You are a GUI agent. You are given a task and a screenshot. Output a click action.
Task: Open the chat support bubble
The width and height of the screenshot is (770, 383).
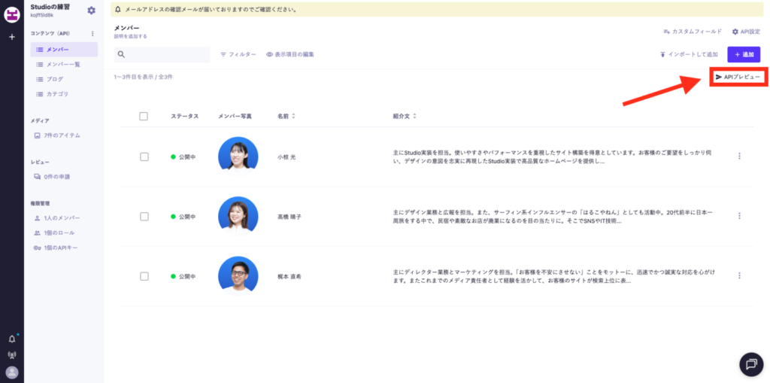tap(750, 364)
